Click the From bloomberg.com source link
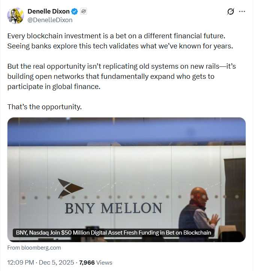 coord(34,248)
